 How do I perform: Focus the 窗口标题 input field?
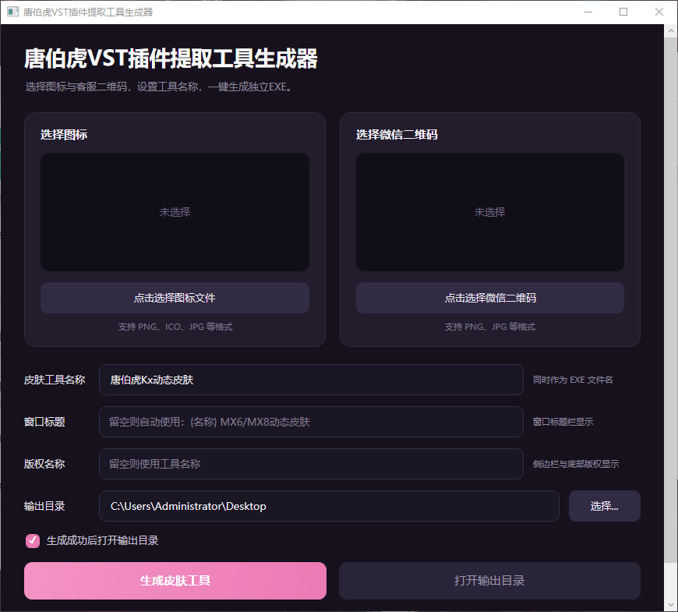[311, 422]
